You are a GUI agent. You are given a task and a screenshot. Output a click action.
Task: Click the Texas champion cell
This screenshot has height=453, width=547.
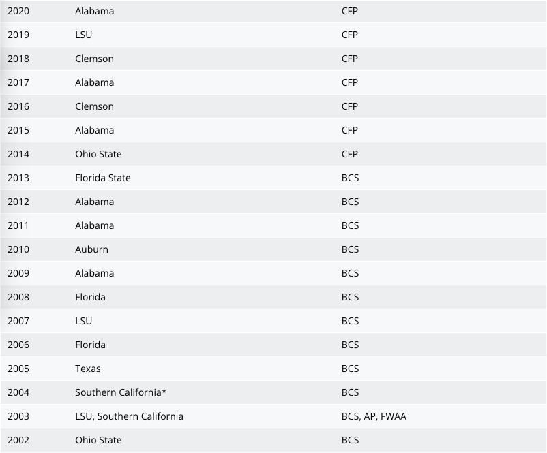click(x=88, y=369)
